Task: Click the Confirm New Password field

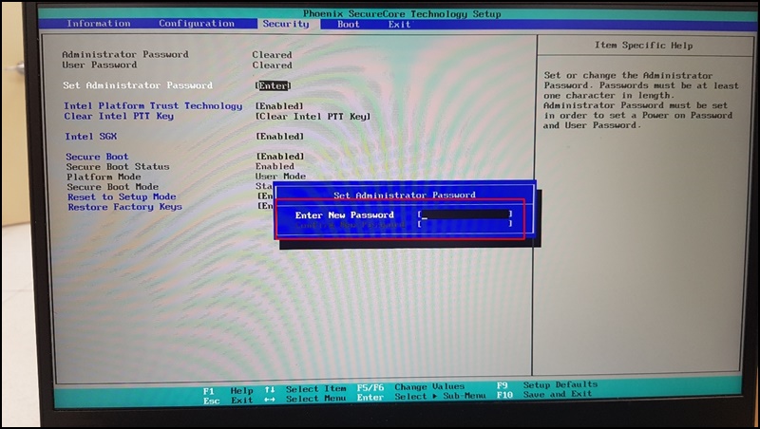Action: tap(465, 224)
